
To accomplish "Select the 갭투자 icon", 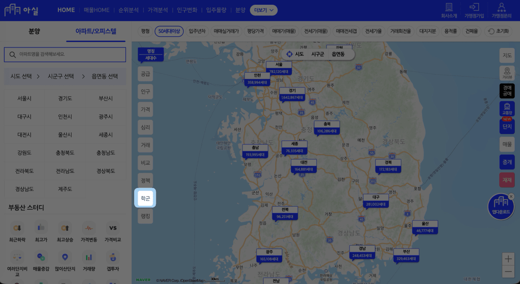I will tap(113, 258).
